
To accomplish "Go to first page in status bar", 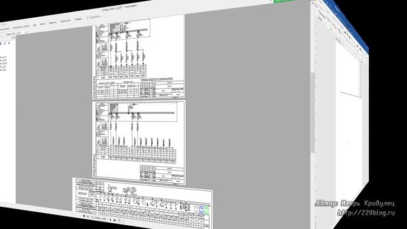I will pos(84,216).
